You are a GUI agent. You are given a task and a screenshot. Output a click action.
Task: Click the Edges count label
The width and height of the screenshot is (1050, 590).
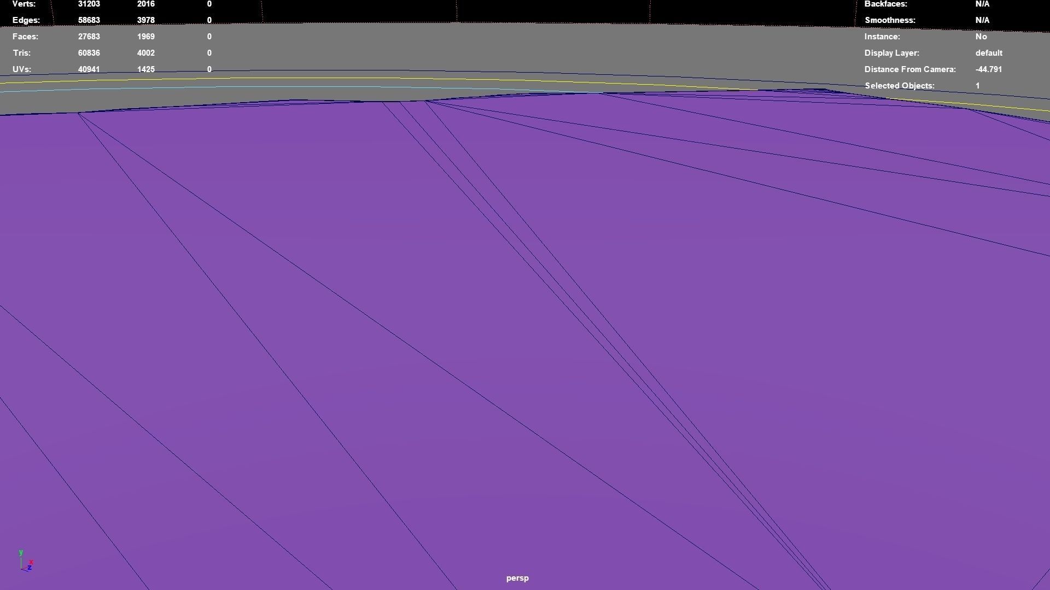pos(26,20)
